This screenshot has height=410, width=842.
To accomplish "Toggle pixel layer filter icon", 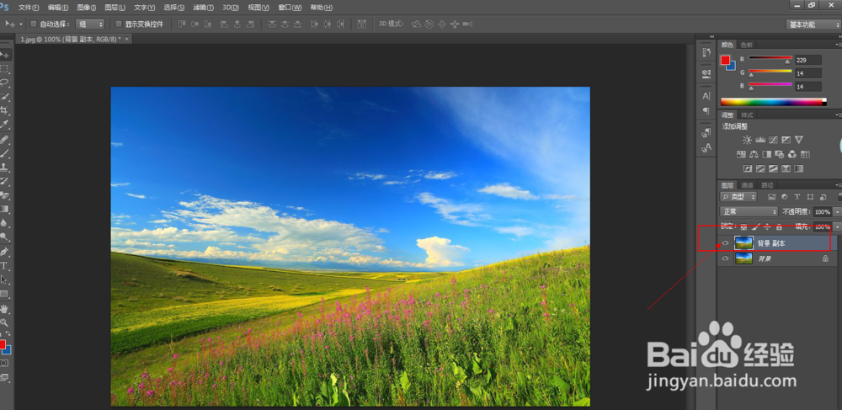I will pos(771,197).
